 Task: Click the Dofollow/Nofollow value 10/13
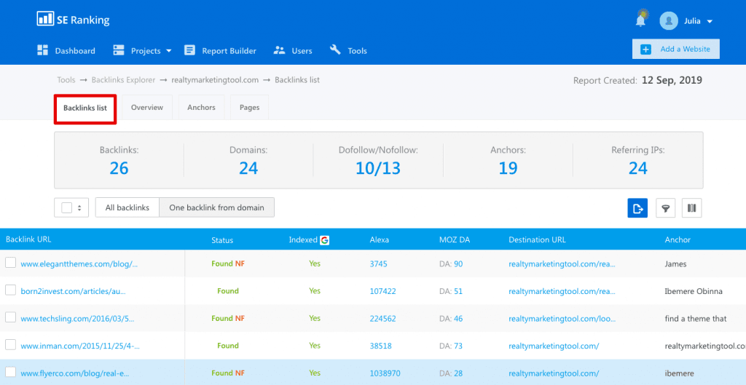pos(378,167)
